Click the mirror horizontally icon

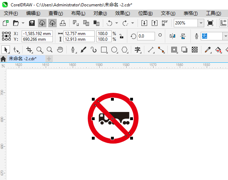click(x=172, y=36)
